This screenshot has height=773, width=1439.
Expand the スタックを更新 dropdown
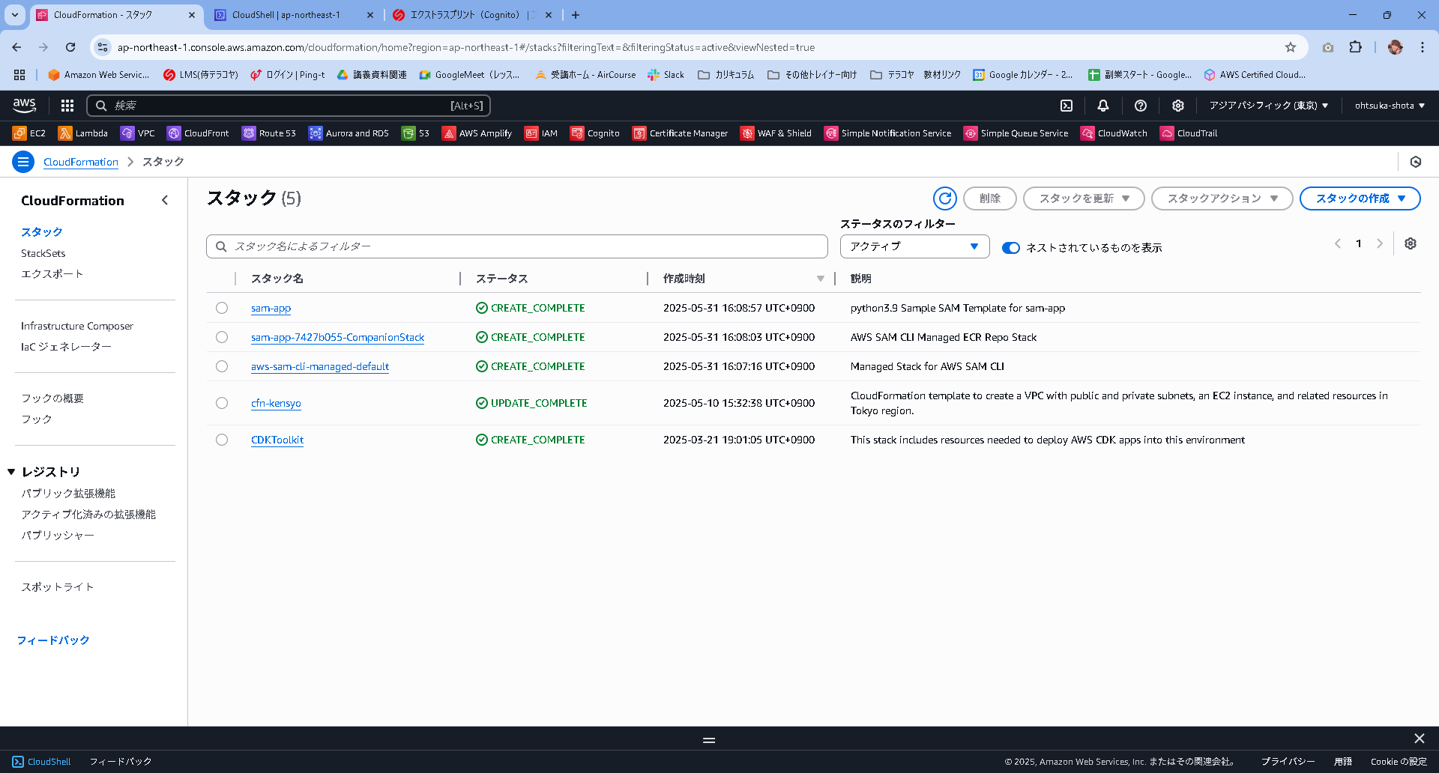pyautogui.click(x=1084, y=198)
